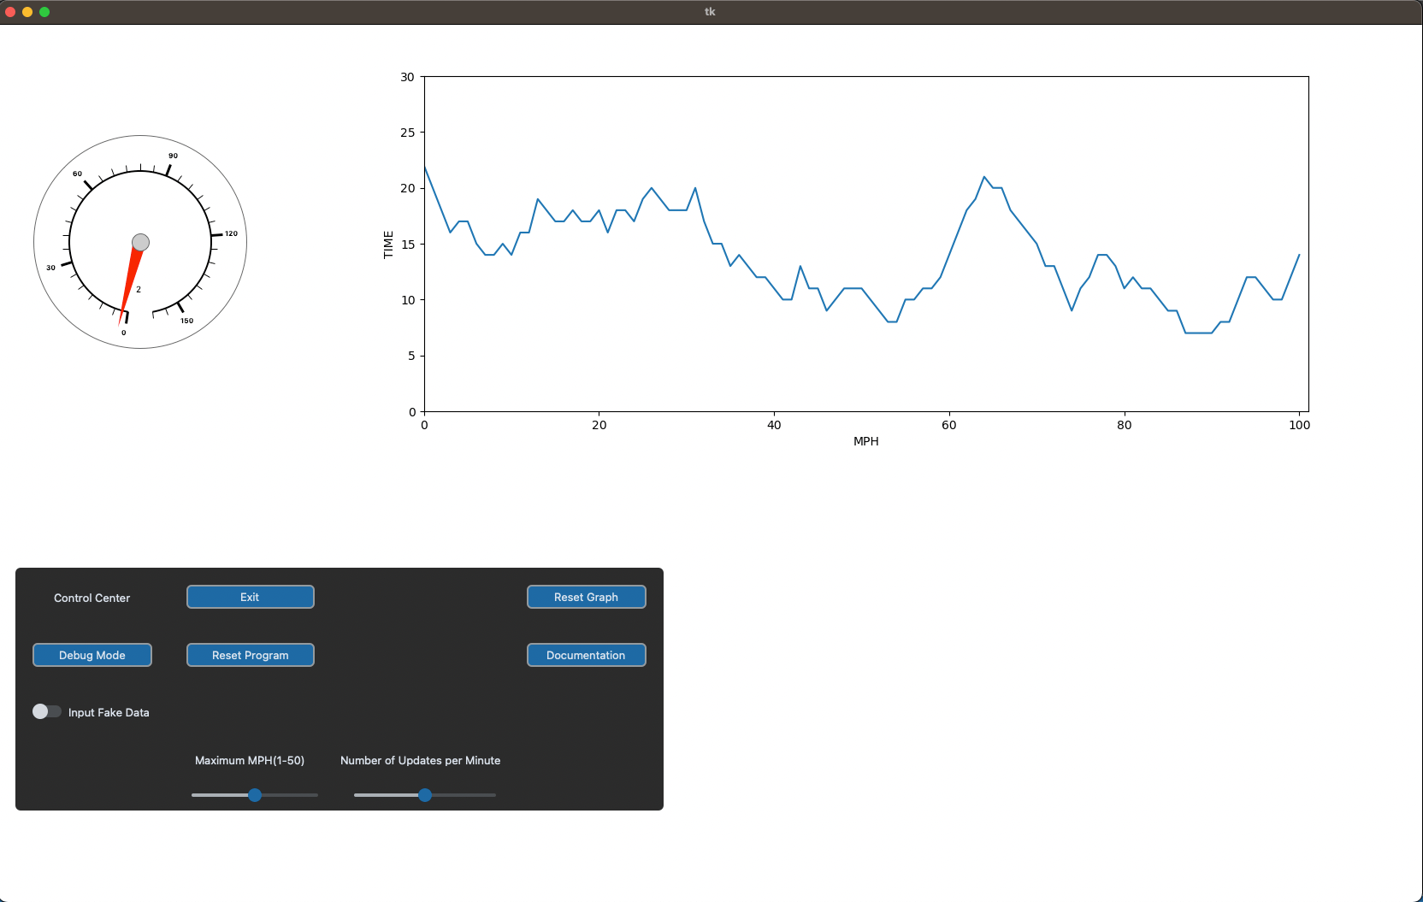Open the Documentation panel
Screen dimensions: 1423x902
coord(586,655)
